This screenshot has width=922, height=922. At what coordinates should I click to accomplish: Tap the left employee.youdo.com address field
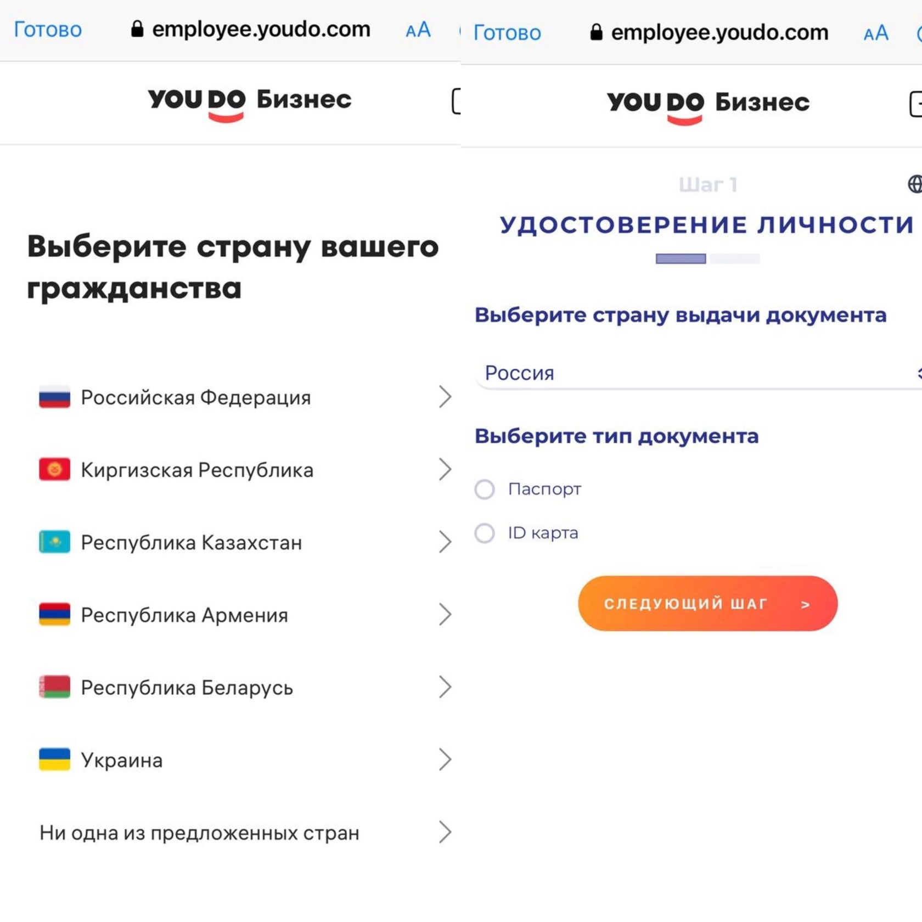[261, 30]
